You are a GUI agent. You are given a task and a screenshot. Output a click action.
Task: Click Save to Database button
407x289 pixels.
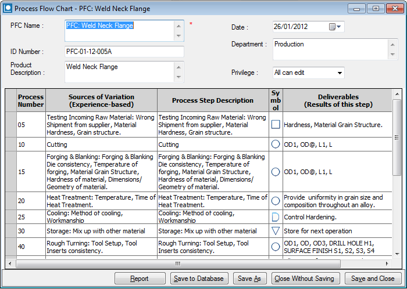pos(199,279)
